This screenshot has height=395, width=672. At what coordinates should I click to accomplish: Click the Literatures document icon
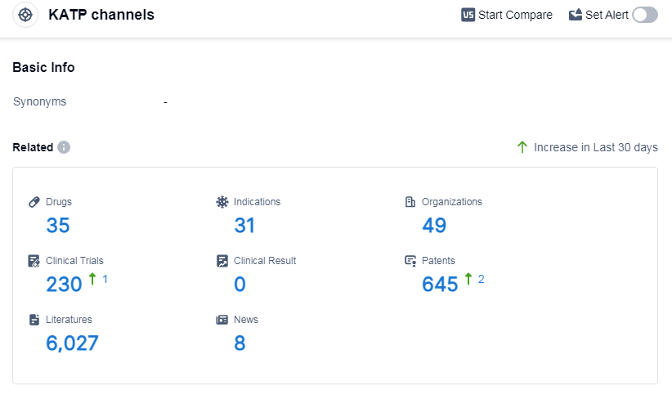tap(34, 320)
